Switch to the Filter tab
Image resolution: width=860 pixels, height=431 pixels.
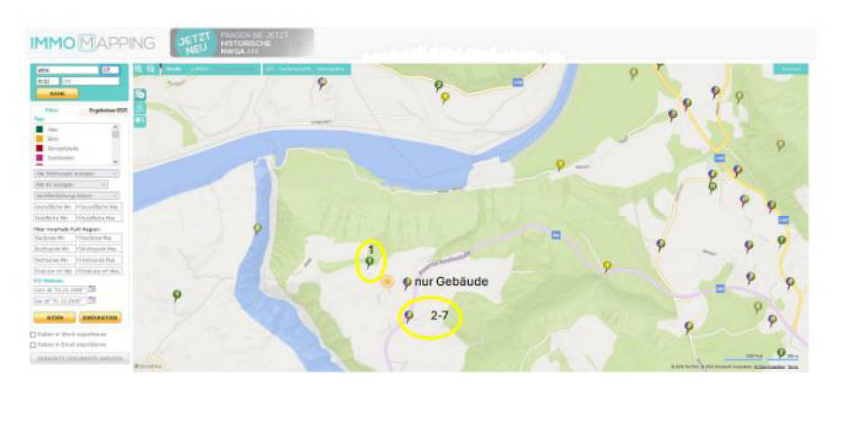[52, 110]
